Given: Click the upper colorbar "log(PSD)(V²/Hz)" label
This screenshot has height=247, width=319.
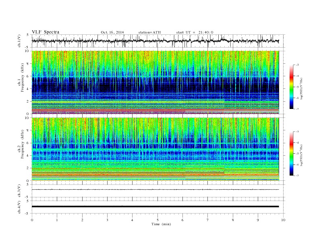Looking at the screenshot, I should click(301, 88).
